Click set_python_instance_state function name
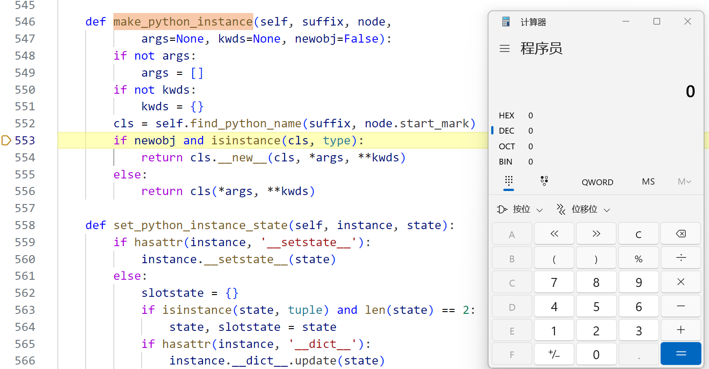This screenshot has width=709, height=369. 200,225
